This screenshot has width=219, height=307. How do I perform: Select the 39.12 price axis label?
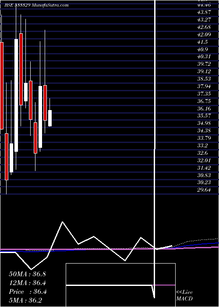pyautogui.click(x=204, y=71)
